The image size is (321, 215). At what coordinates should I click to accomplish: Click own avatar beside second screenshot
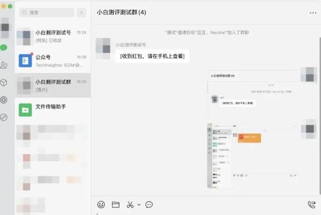click(x=309, y=129)
